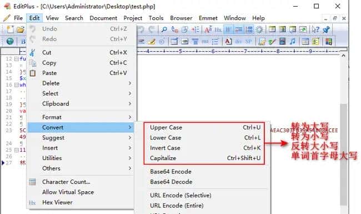Image resolution: width=361 pixels, height=214 pixels.
Task: Click the bulleted list HTML toolbar icon
Action: pos(215,42)
